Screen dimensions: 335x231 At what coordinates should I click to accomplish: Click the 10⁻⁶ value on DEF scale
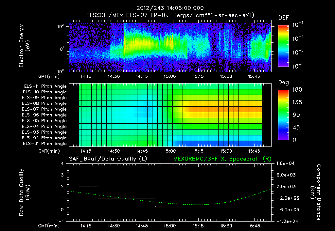[x=298, y=66]
